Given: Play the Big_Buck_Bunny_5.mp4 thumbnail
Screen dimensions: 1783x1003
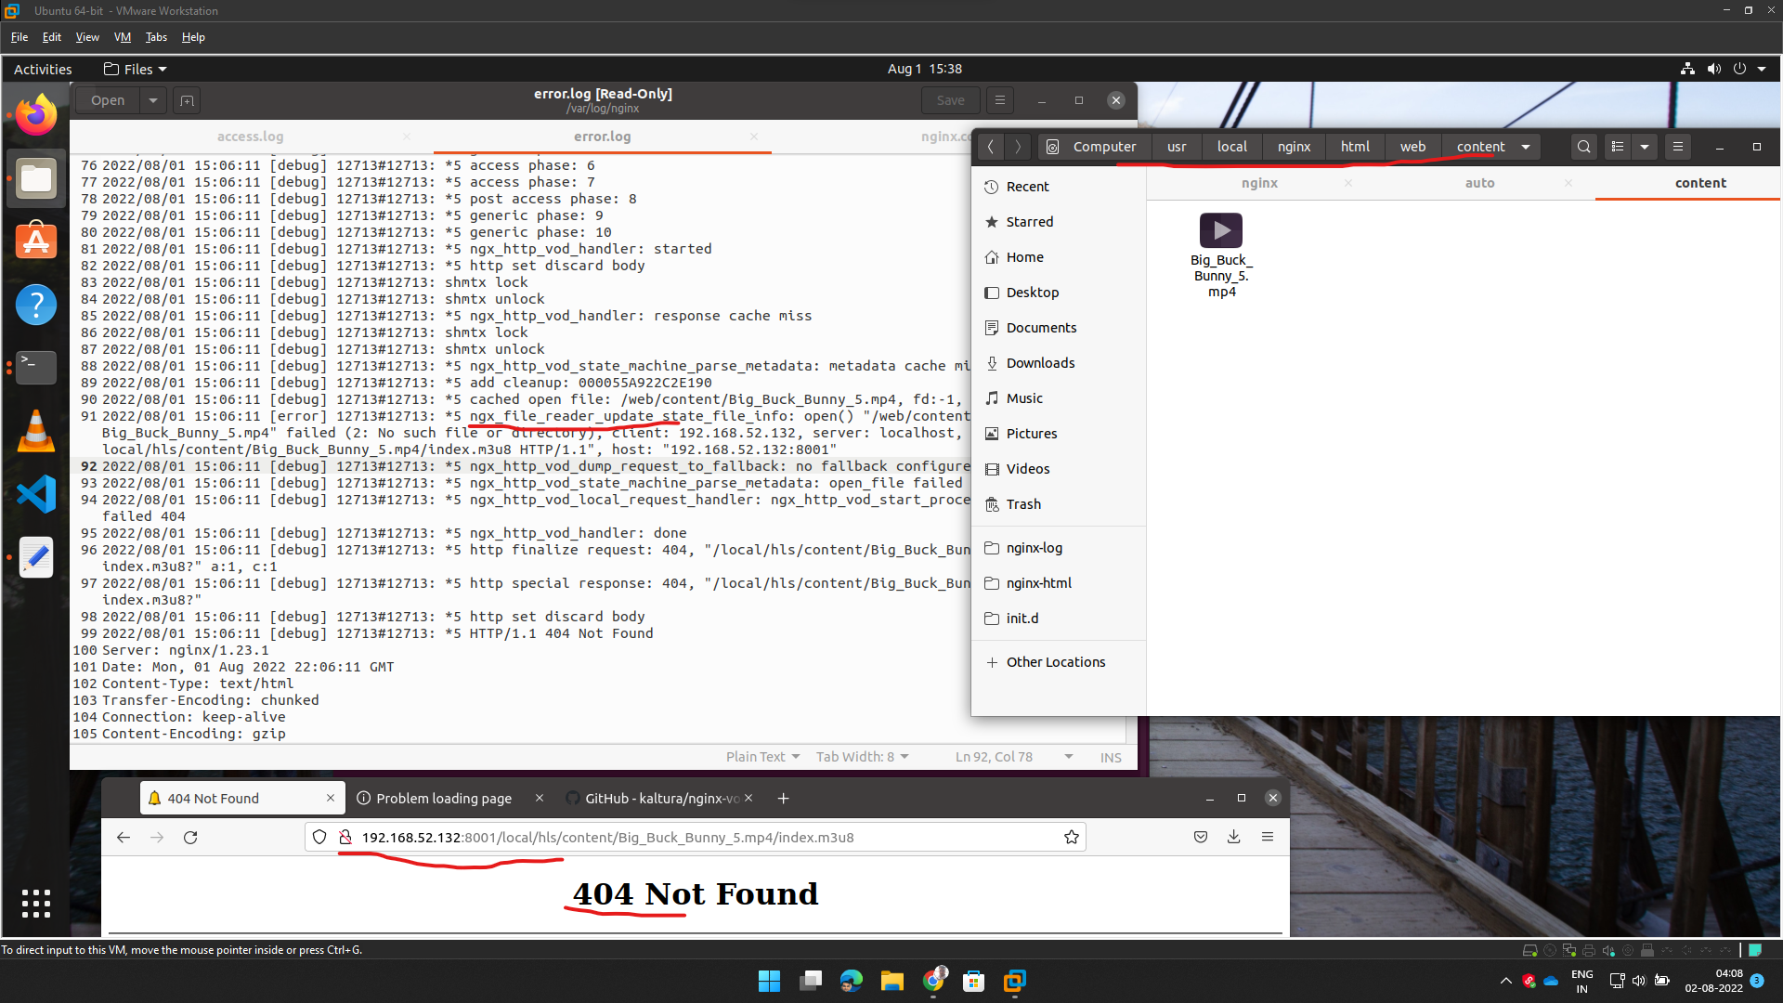Looking at the screenshot, I should coord(1220,230).
